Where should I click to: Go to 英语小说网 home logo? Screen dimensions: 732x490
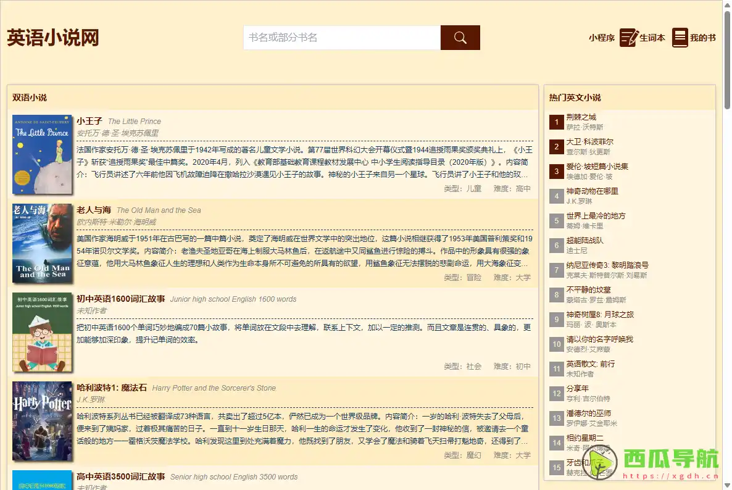52,38
